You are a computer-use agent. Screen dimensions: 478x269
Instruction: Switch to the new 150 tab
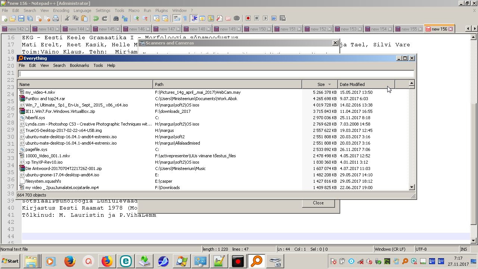click(x=258, y=29)
